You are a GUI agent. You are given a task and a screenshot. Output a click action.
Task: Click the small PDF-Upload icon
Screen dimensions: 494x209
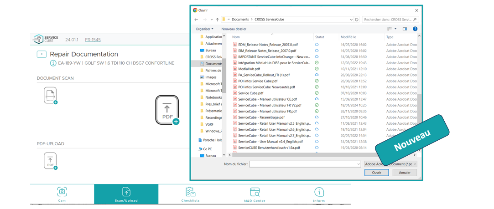coord(51,161)
